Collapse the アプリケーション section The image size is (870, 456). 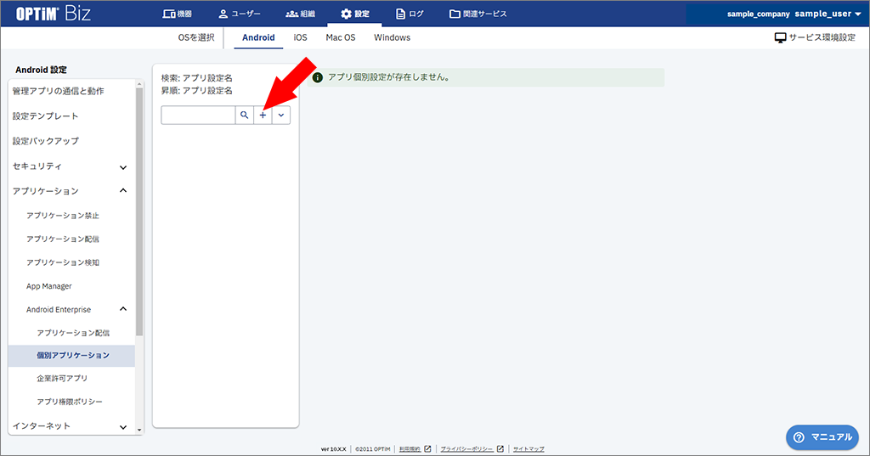click(x=71, y=191)
